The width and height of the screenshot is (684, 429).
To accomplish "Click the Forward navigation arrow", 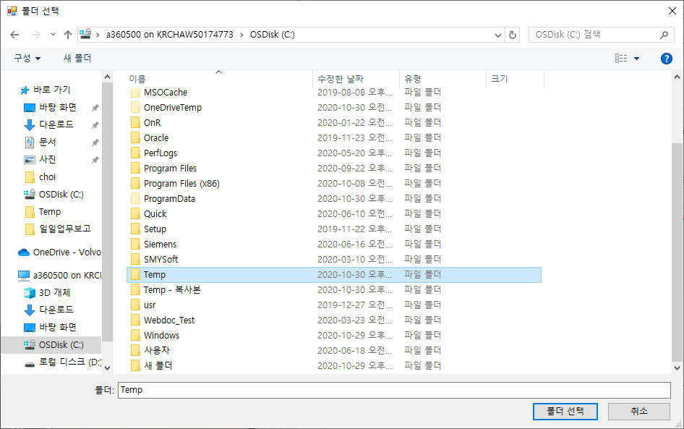I will point(35,35).
